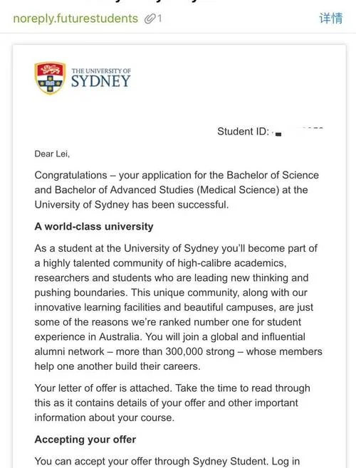Click the University of Sydney crest logo
The image size is (356, 468).
(x=50, y=78)
